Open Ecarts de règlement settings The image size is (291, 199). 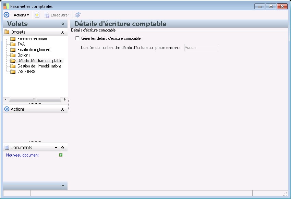34,50
